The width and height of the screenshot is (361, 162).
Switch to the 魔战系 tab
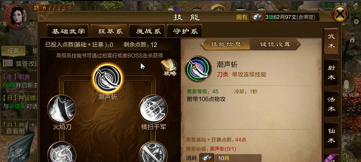click(147, 31)
